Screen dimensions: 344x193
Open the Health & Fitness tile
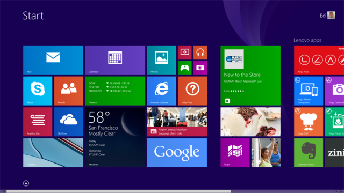266,152
